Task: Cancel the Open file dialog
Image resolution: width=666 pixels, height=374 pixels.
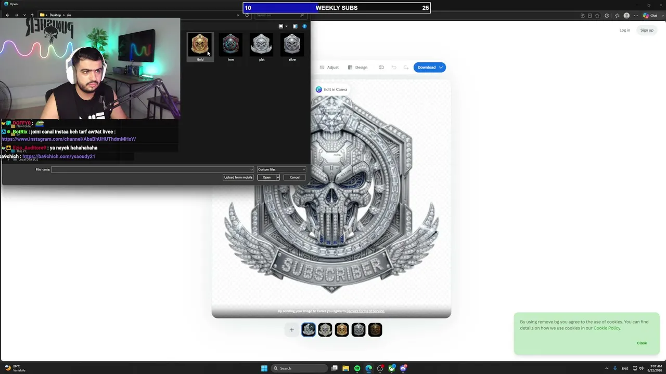Action: (x=294, y=177)
